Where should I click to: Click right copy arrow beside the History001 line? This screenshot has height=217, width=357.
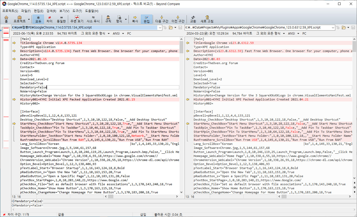point(188,99)
